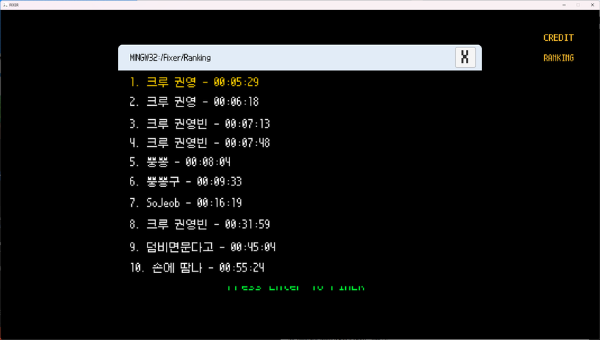Open the CREDIT menu item
Image resolution: width=600 pixels, height=340 pixels.
pos(558,37)
